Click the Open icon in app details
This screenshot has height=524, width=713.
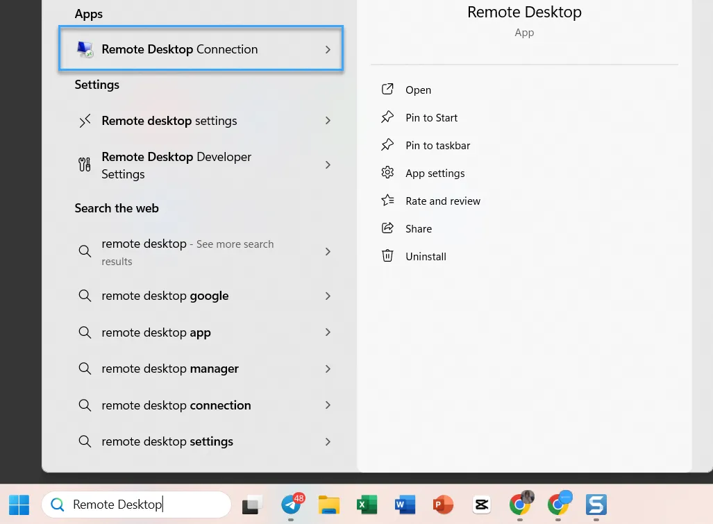point(387,89)
